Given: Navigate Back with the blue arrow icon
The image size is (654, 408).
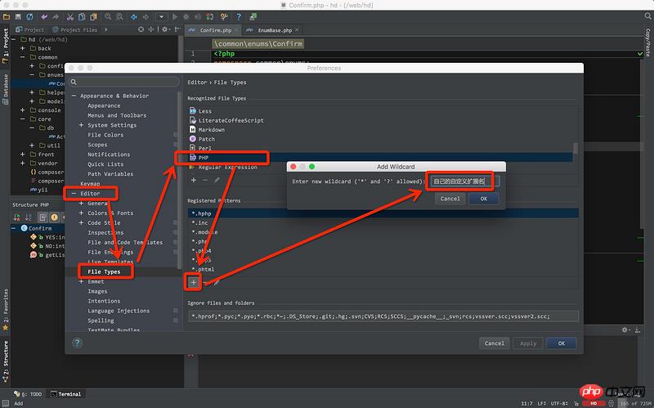Looking at the screenshot, I should pos(134,17).
